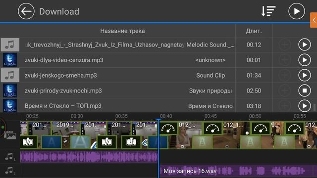Sort by the Длит. column header

254,31
